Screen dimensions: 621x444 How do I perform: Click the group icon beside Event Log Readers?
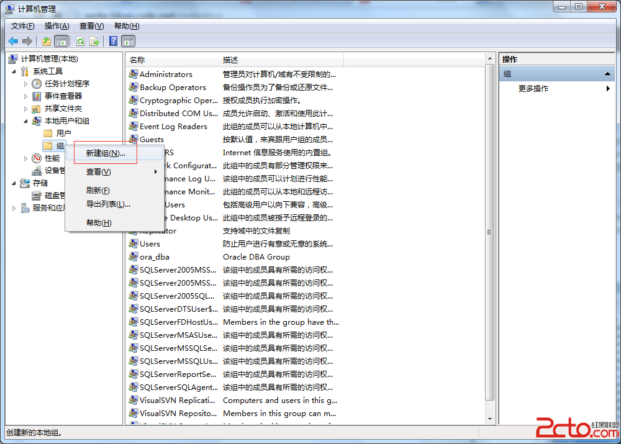(134, 126)
